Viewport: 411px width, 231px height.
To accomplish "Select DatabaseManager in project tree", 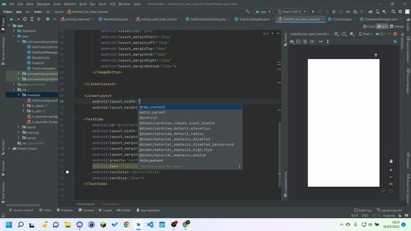I will coord(42,53).
